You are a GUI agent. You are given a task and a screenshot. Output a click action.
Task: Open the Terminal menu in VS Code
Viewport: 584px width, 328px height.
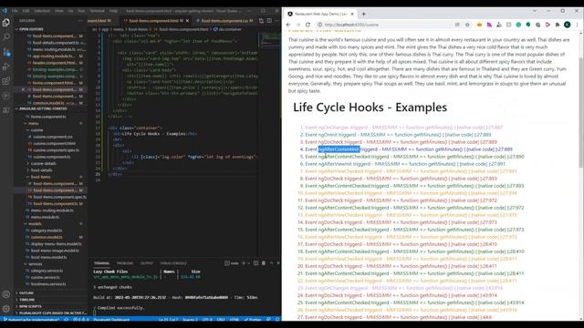[x=98, y=11]
